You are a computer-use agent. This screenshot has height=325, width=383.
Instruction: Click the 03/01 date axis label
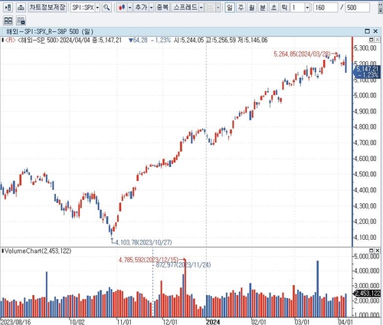(302, 322)
